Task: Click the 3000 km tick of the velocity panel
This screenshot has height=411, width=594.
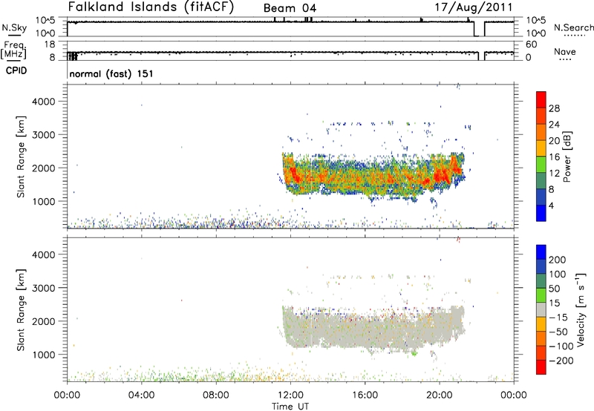Action: pyautogui.click(x=44, y=288)
